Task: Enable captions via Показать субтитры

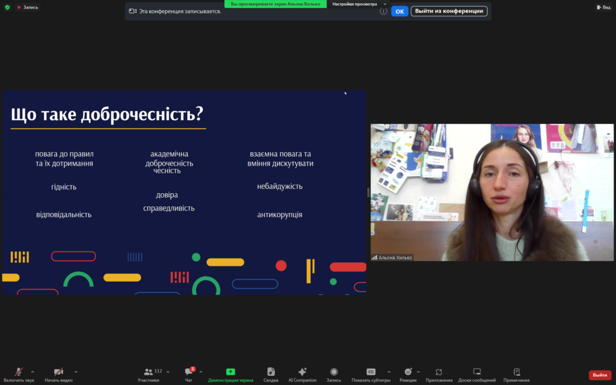Action: click(371, 374)
